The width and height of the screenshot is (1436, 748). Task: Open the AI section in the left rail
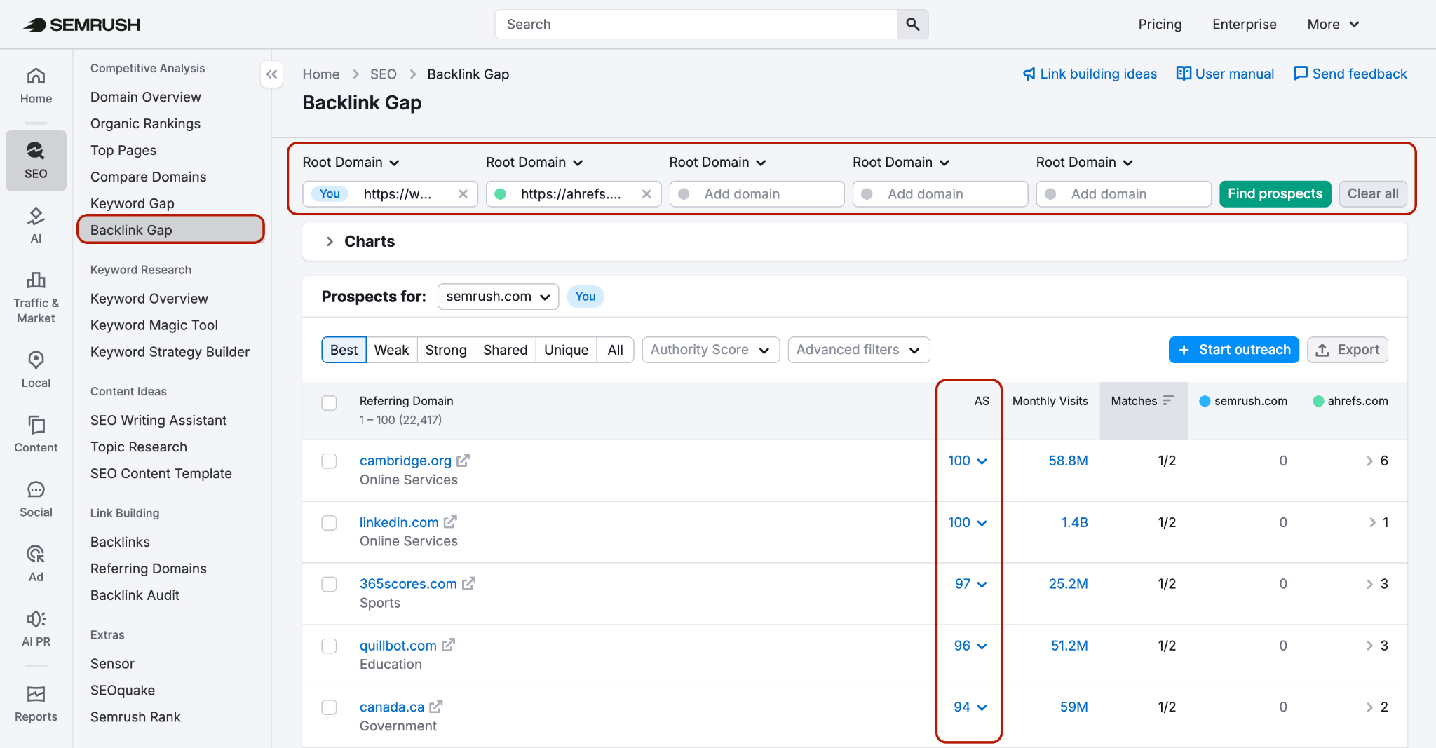[x=36, y=225]
